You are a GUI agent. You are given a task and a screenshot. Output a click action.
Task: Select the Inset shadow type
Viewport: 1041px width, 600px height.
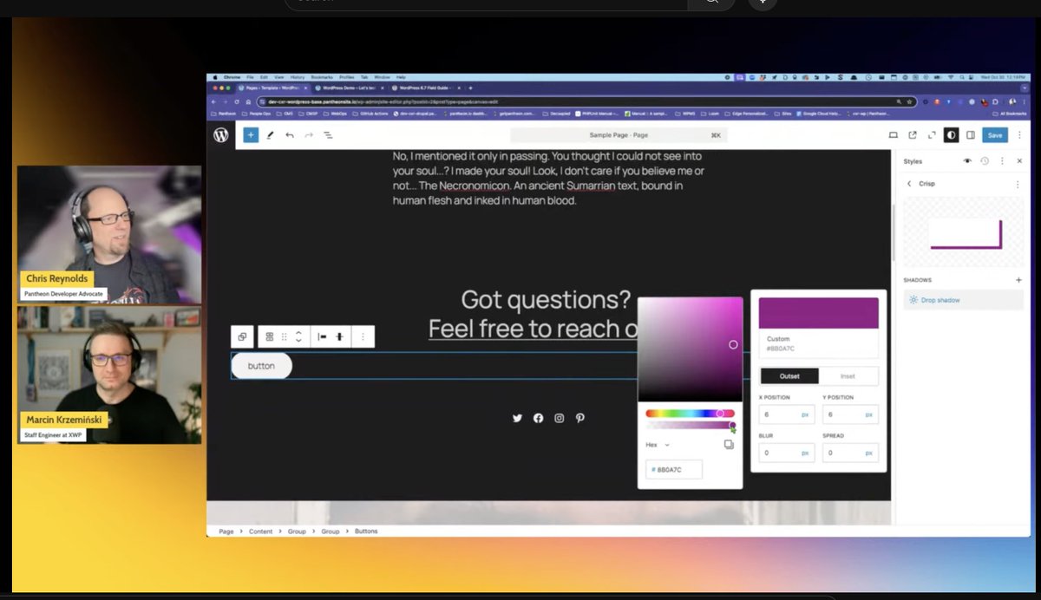pyautogui.click(x=848, y=376)
